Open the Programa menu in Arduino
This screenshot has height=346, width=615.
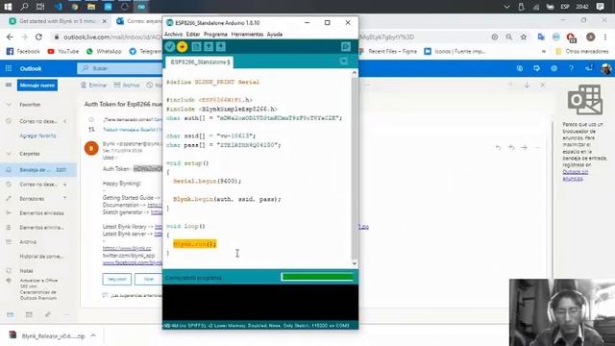pos(215,35)
